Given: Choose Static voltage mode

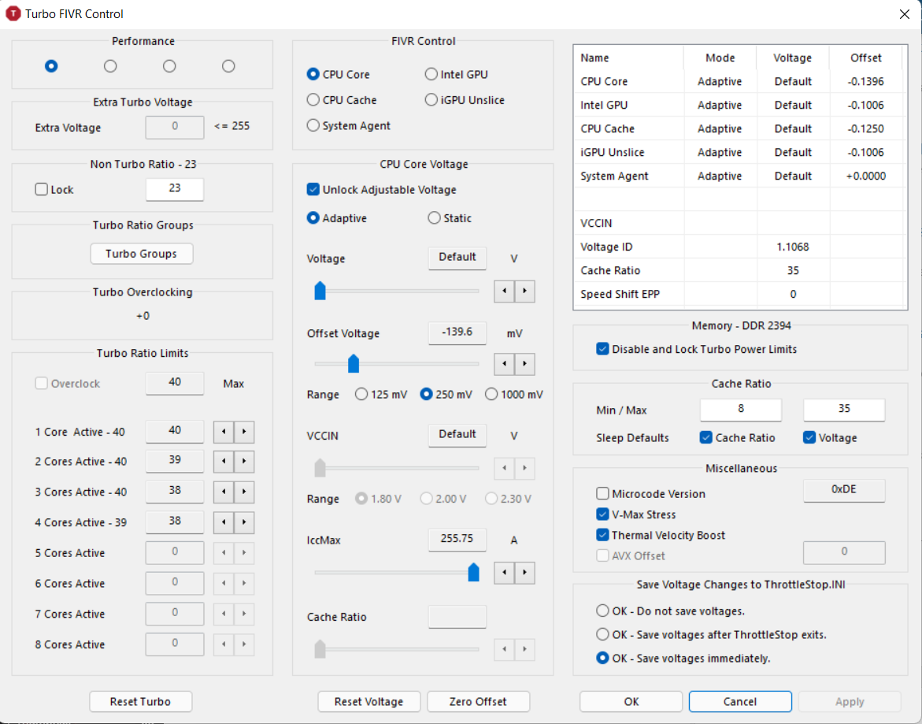Looking at the screenshot, I should click(x=450, y=218).
